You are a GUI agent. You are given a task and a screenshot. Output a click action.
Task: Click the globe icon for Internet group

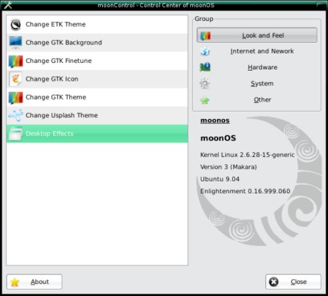tap(205, 51)
